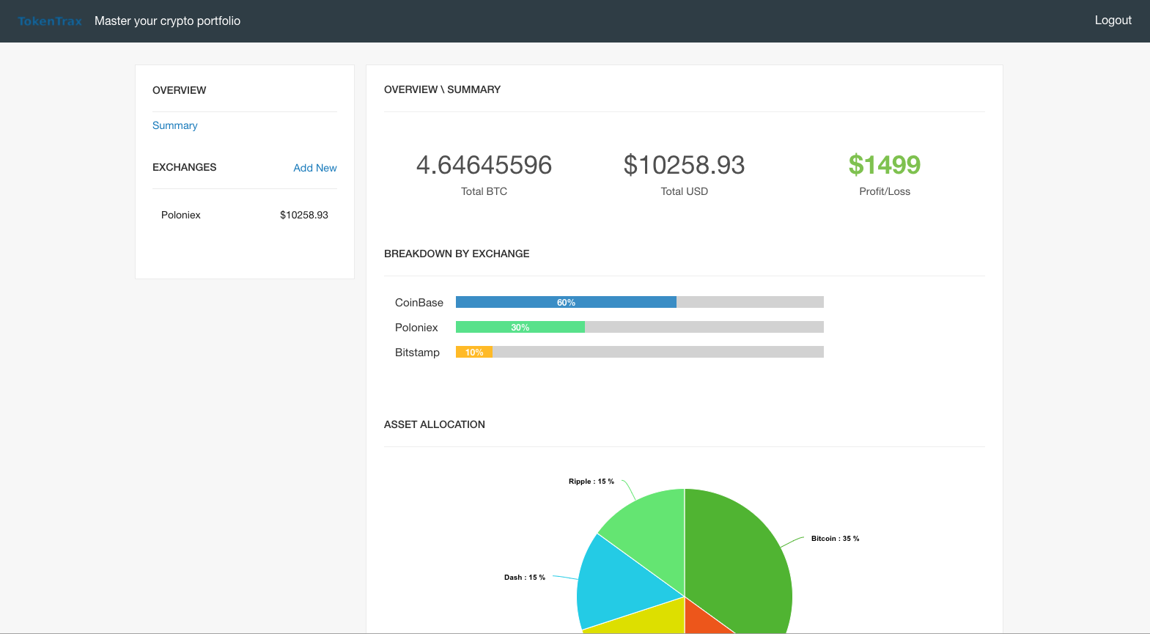Click the Dash : 15 % chart label

click(x=524, y=578)
